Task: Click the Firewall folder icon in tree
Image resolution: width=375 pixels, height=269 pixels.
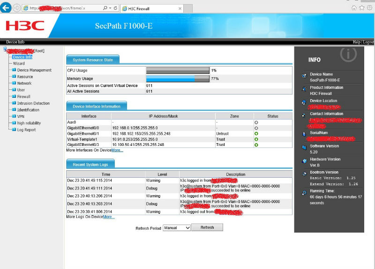Action: tap(14, 96)
